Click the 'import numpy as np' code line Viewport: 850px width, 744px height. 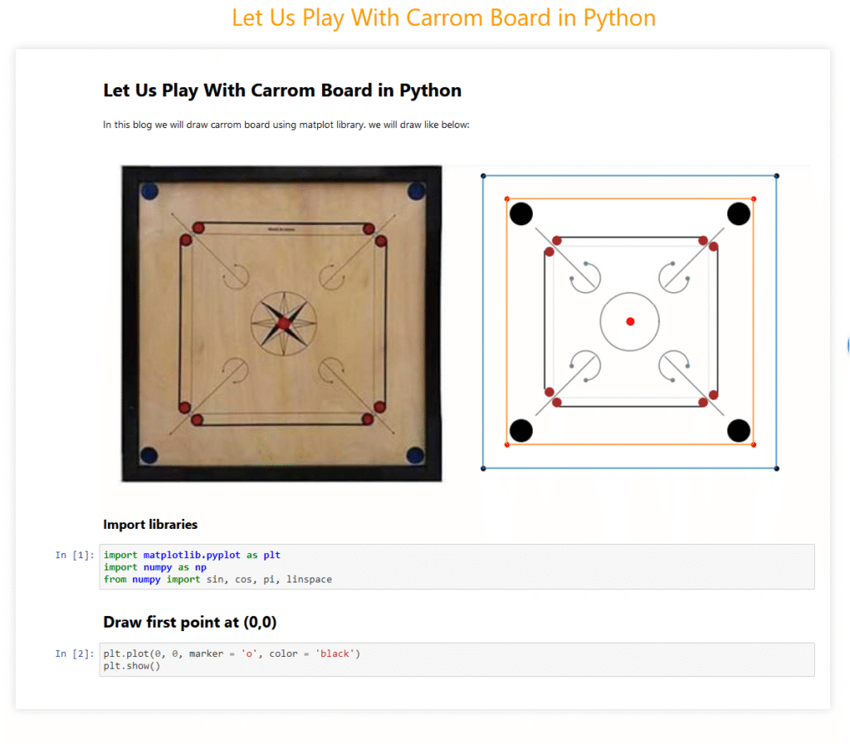click(x=155, y=567)
